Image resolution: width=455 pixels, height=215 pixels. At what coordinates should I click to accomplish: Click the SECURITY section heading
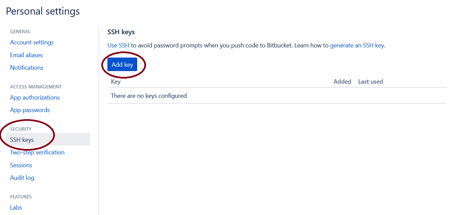(x=21, y=129)
